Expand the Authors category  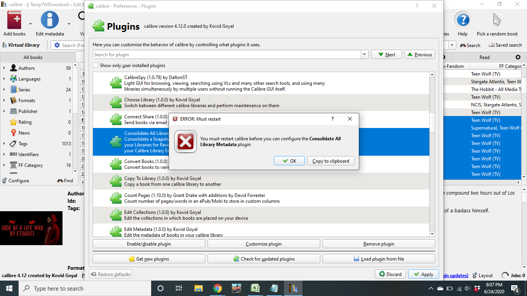click(4, 68)
